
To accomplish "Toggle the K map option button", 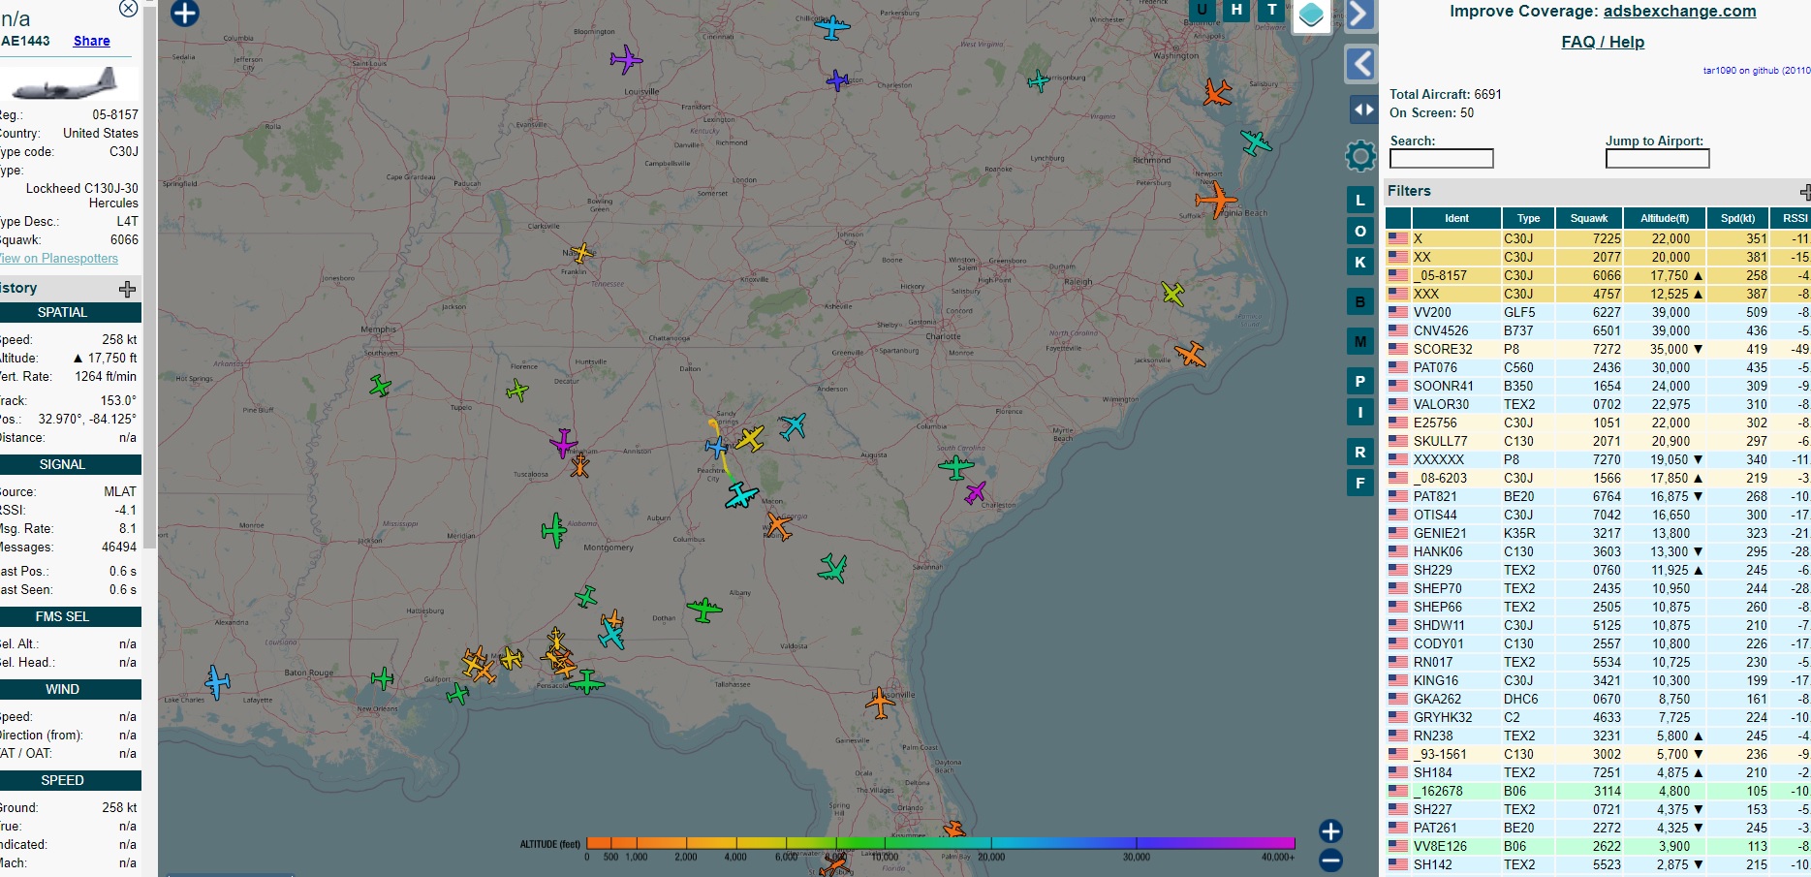I will [1360, 262].
